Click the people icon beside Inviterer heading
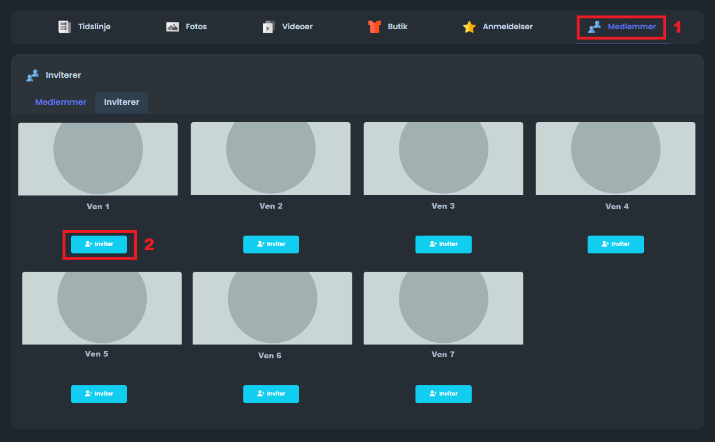 [x=33, y=75]
